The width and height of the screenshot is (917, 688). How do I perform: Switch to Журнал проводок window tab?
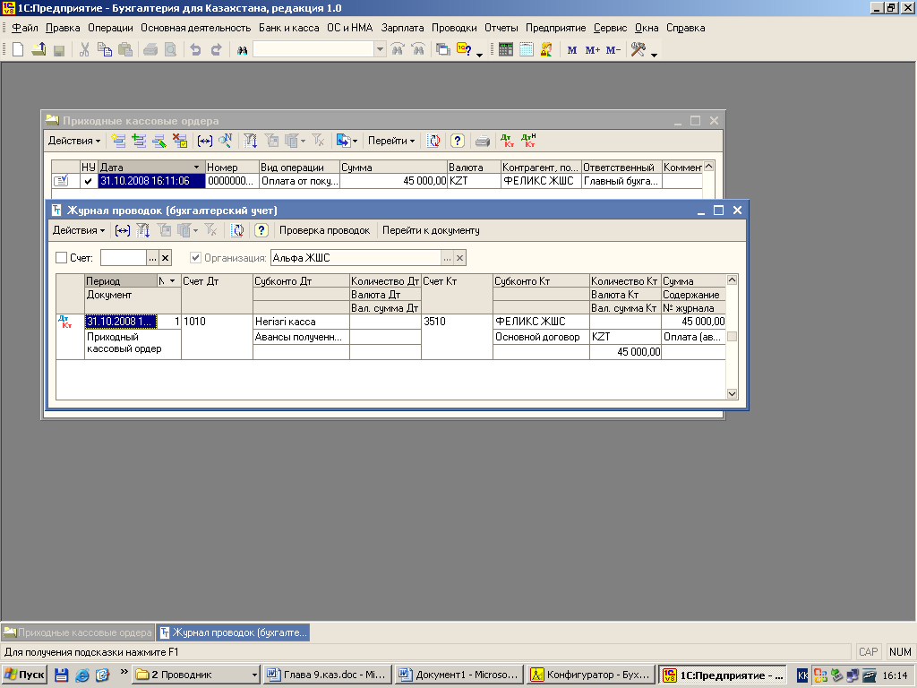click(x=234, y=632)
